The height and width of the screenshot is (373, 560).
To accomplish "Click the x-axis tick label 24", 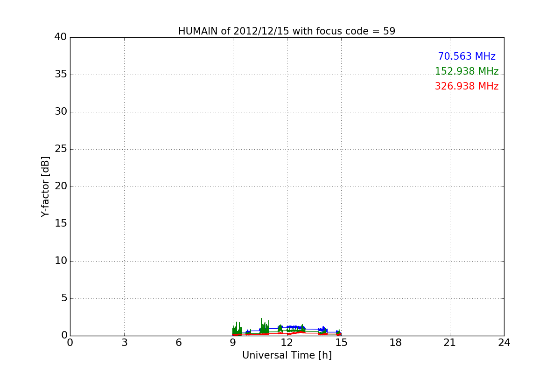I will tap(504, 343).
